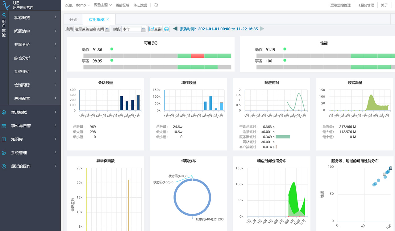Click the green segment in 事务 availability bar

pos(197,67)
